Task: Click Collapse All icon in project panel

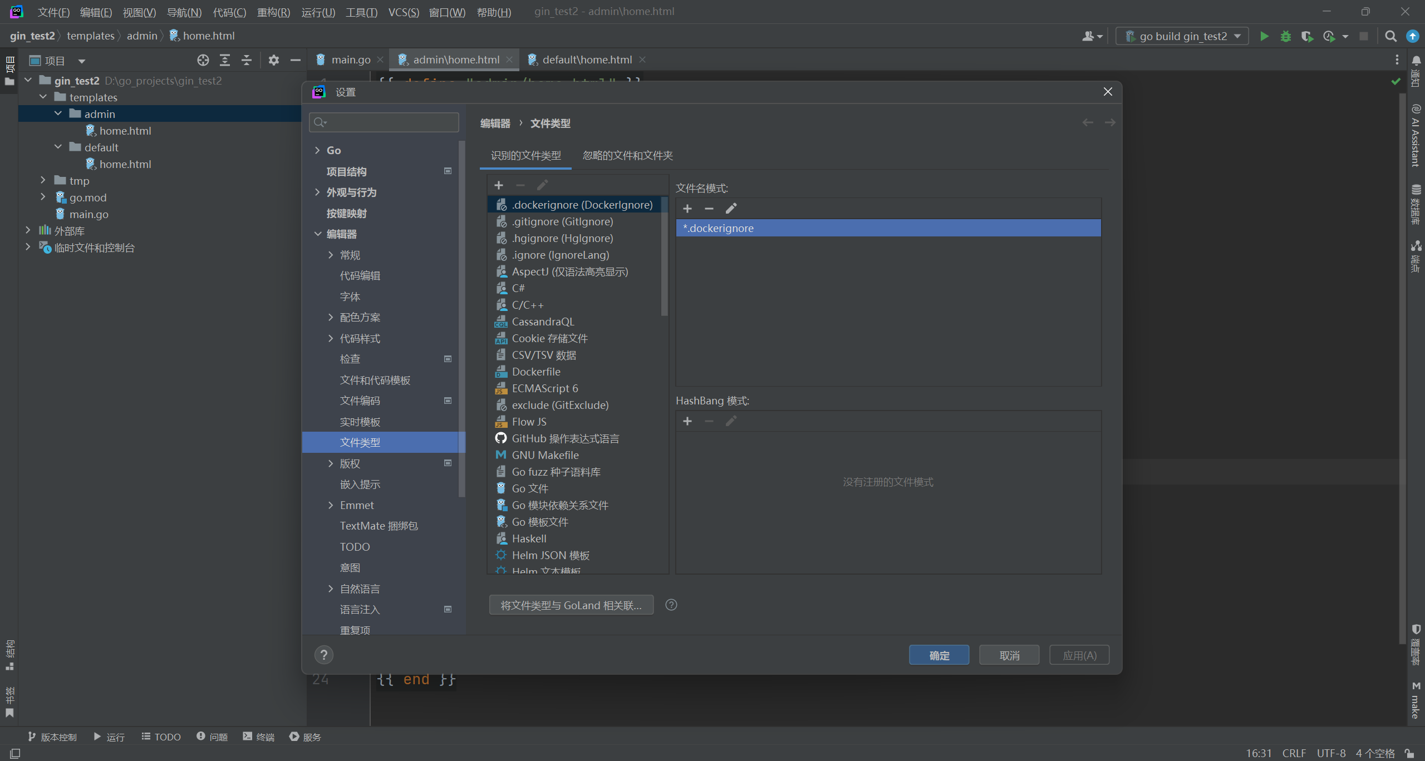Action: click(247, 60)
